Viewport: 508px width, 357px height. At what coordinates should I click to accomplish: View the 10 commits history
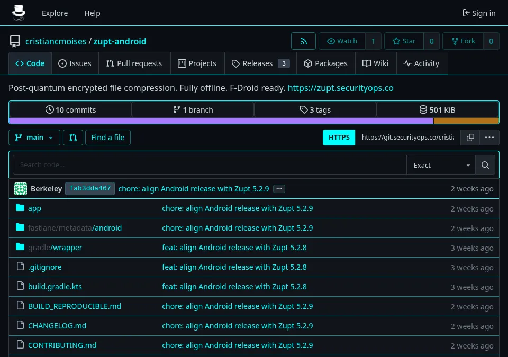click(x=70, y=110)
